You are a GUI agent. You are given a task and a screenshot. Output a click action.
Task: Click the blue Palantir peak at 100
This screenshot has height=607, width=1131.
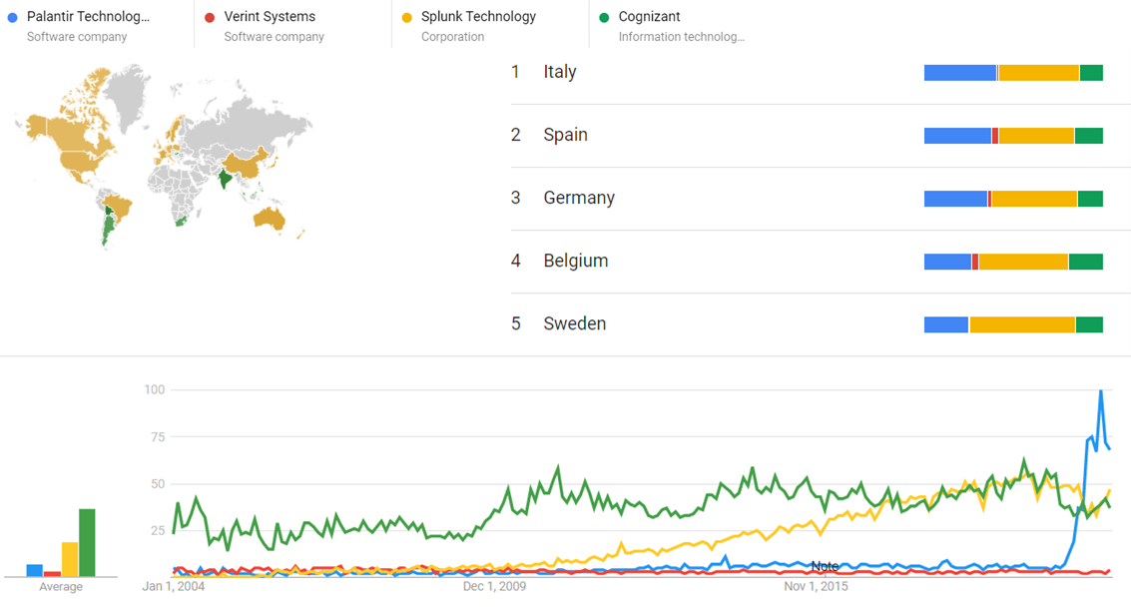point(1100,391)
